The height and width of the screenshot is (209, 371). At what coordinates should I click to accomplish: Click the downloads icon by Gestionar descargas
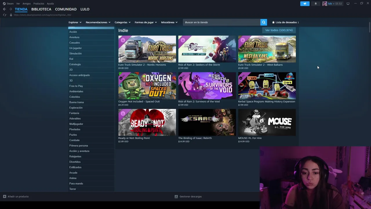coord(176,197)
